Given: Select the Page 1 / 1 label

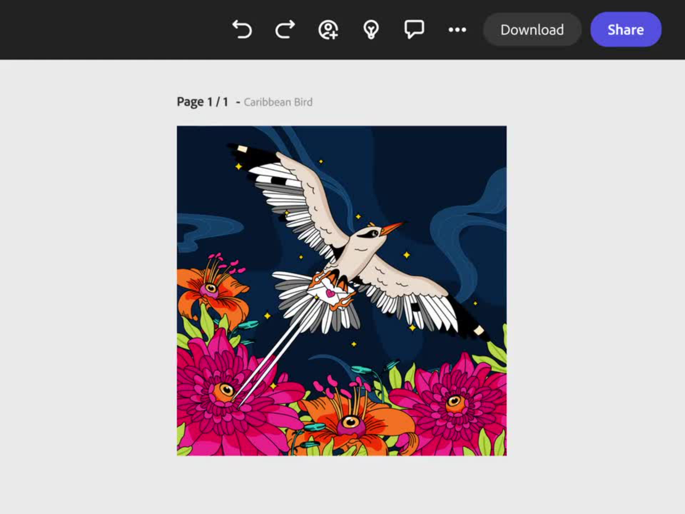Looking at the screenshot, I should pyautogui.click(x=202, y=102).
